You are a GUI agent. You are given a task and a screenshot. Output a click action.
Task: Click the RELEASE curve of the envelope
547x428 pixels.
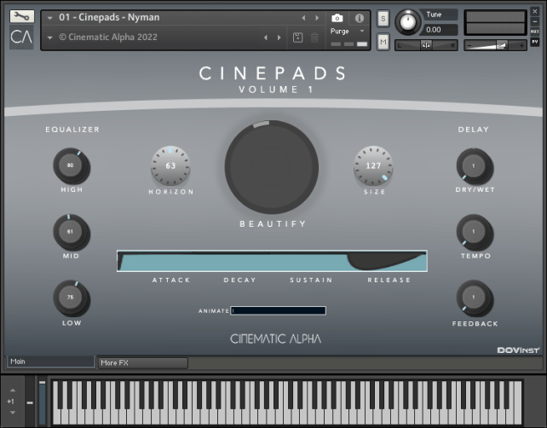tap(387, 260)
